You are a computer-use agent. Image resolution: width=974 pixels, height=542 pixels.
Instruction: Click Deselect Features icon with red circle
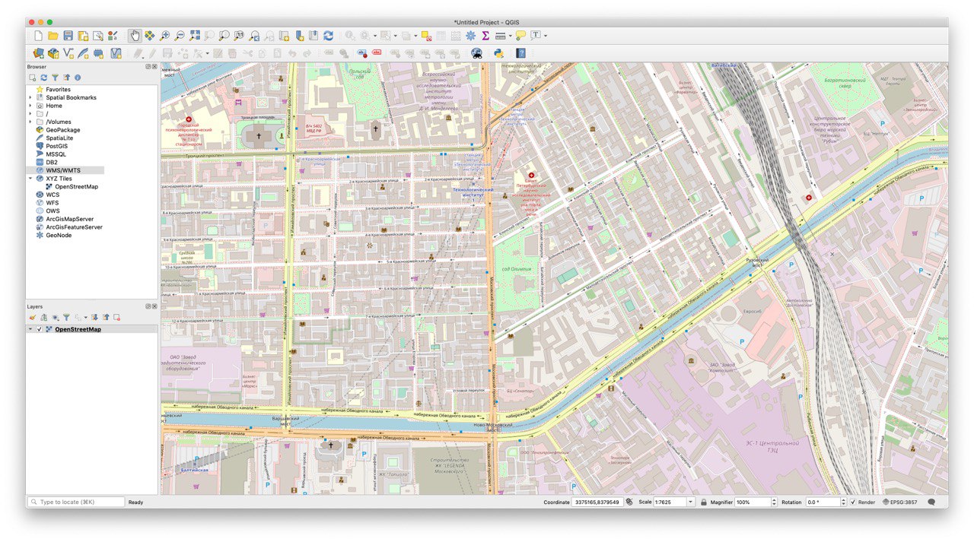[425, 36]
